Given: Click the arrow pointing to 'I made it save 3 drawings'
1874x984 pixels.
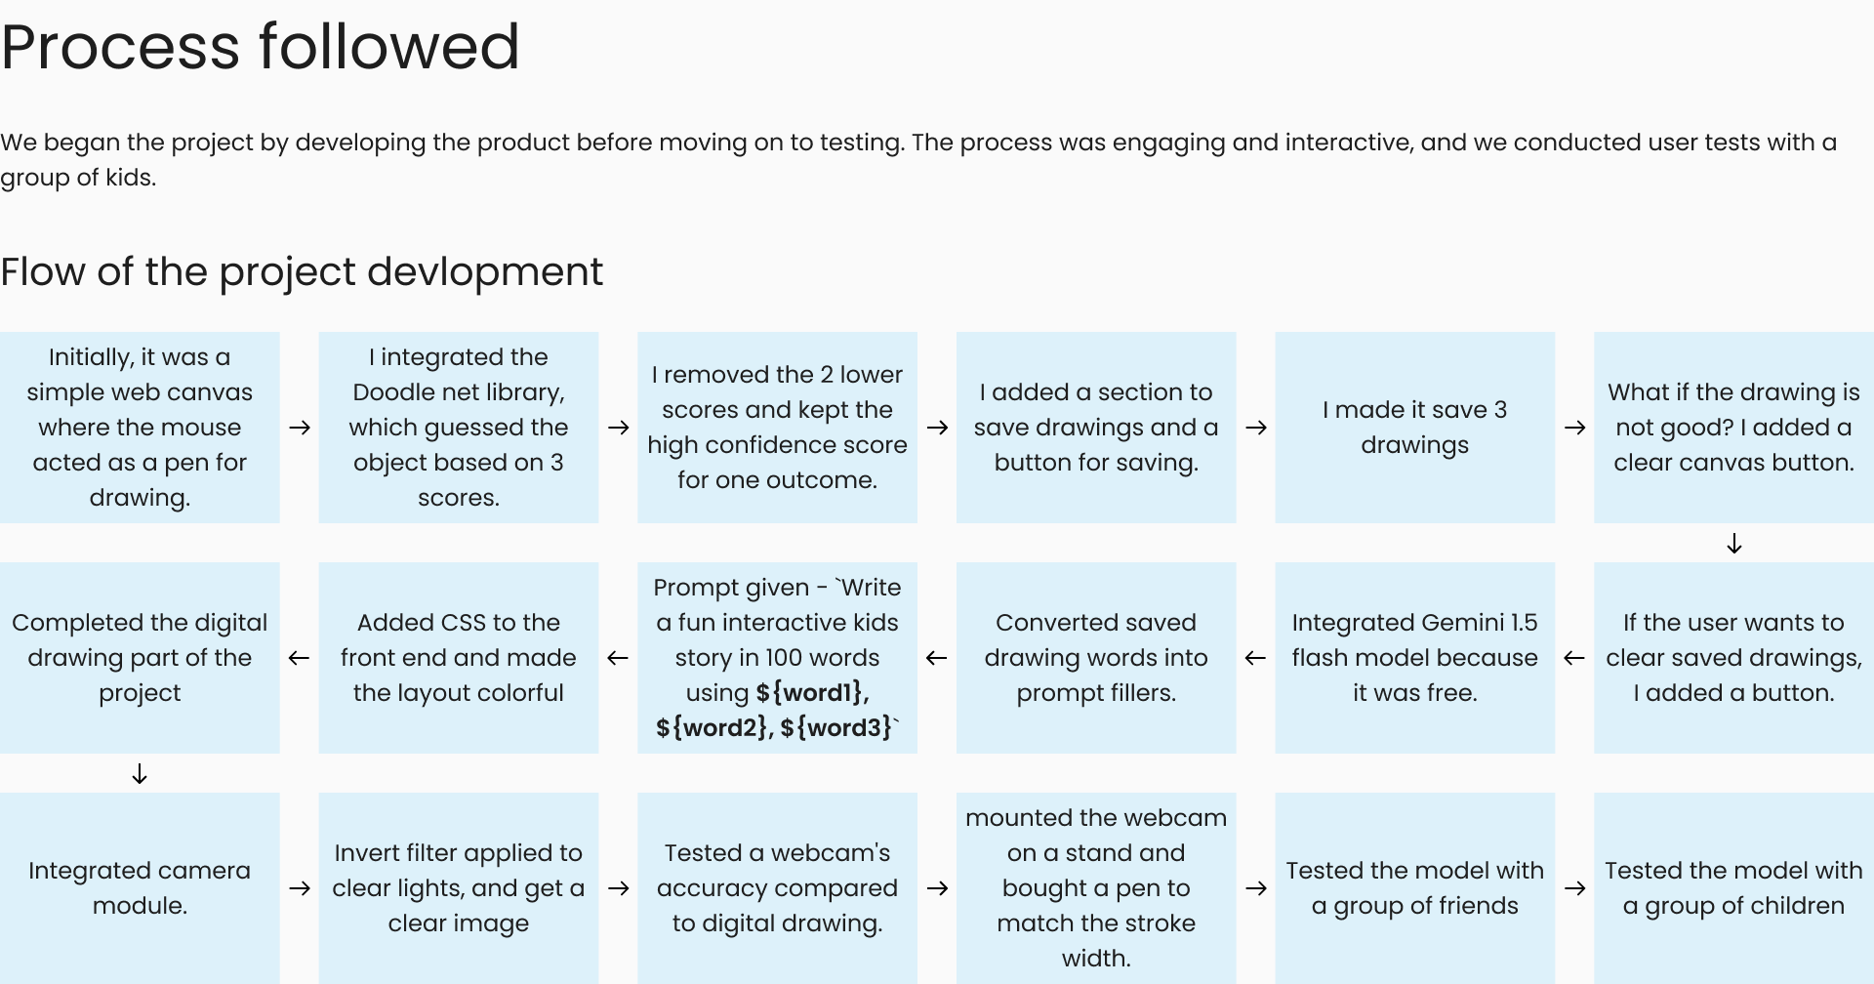Looking at the screenshot, I should (1256, 428).
